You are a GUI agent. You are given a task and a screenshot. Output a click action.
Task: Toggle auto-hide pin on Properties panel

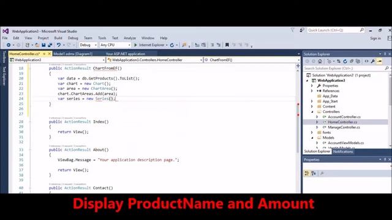(385, 159)
